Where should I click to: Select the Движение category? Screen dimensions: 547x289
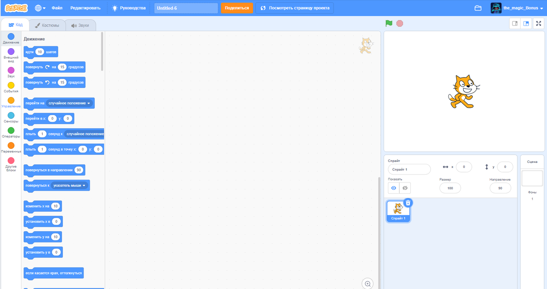[11, 38]
